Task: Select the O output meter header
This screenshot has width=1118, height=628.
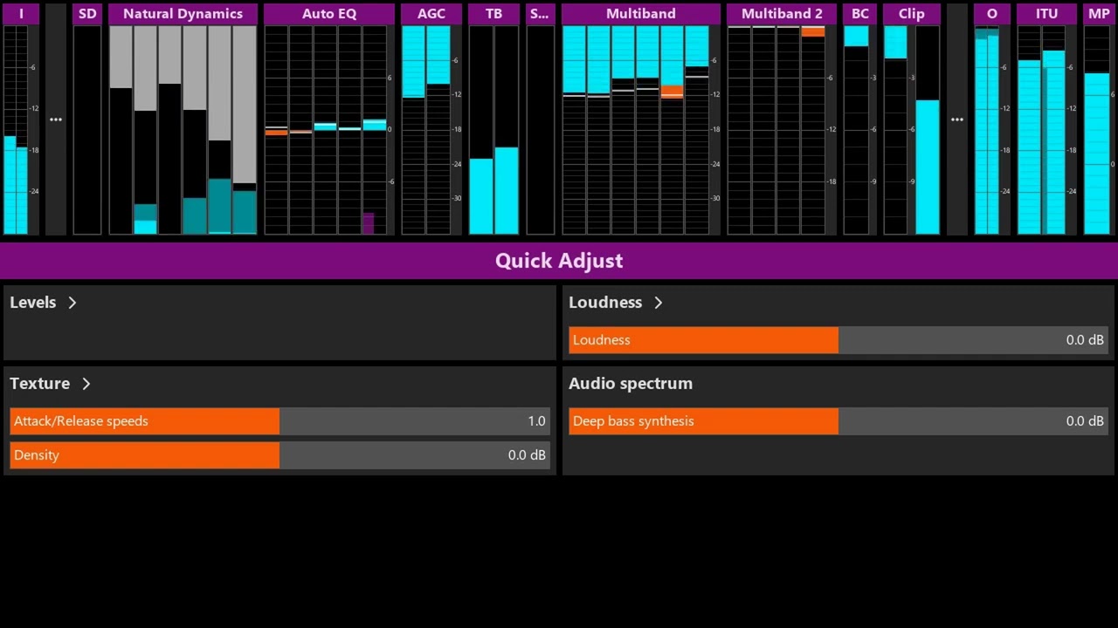Action: 992,14
